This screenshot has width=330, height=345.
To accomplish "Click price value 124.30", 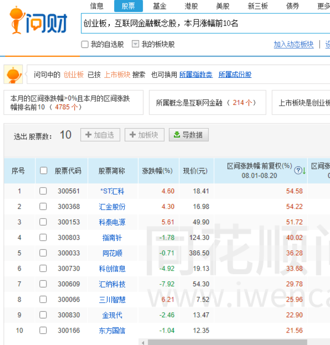I will (x=199, y=238).
